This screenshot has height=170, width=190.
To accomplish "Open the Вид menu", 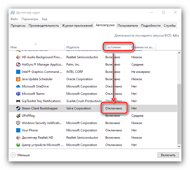I will pos(45,19).
